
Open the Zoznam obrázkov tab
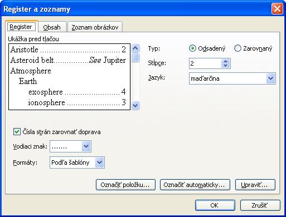(95, 27)
